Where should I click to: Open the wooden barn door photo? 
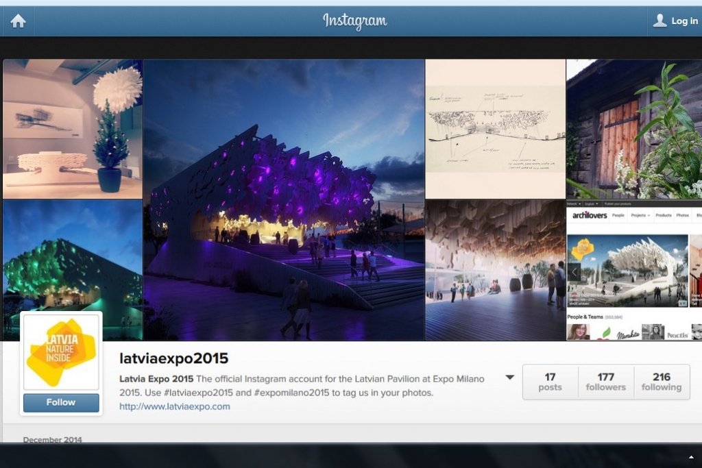634,129
